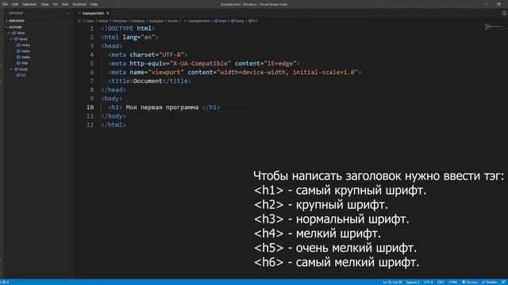Open notifications bell in status bar
The height and width of the screenshot is (285, 508).
click(x=503, y=282)
